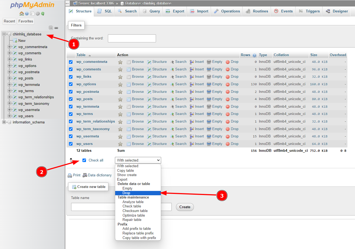Open the With selected dropdown
Image resolution: width=355 pixels, height=249 pixels.
click(138, 160)
